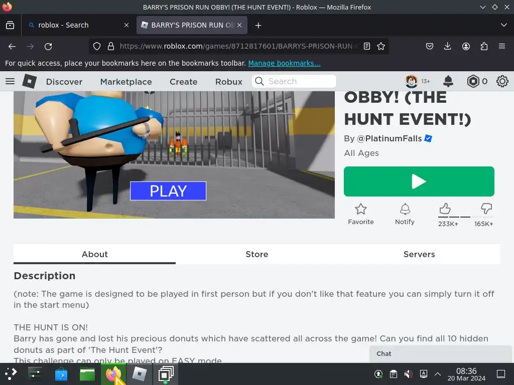
Task: Open the KDE application launcher
Action: 11,373
